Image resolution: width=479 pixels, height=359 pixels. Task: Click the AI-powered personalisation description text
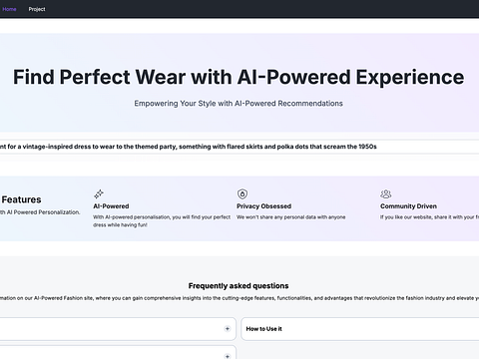click(x=162, y=221)
